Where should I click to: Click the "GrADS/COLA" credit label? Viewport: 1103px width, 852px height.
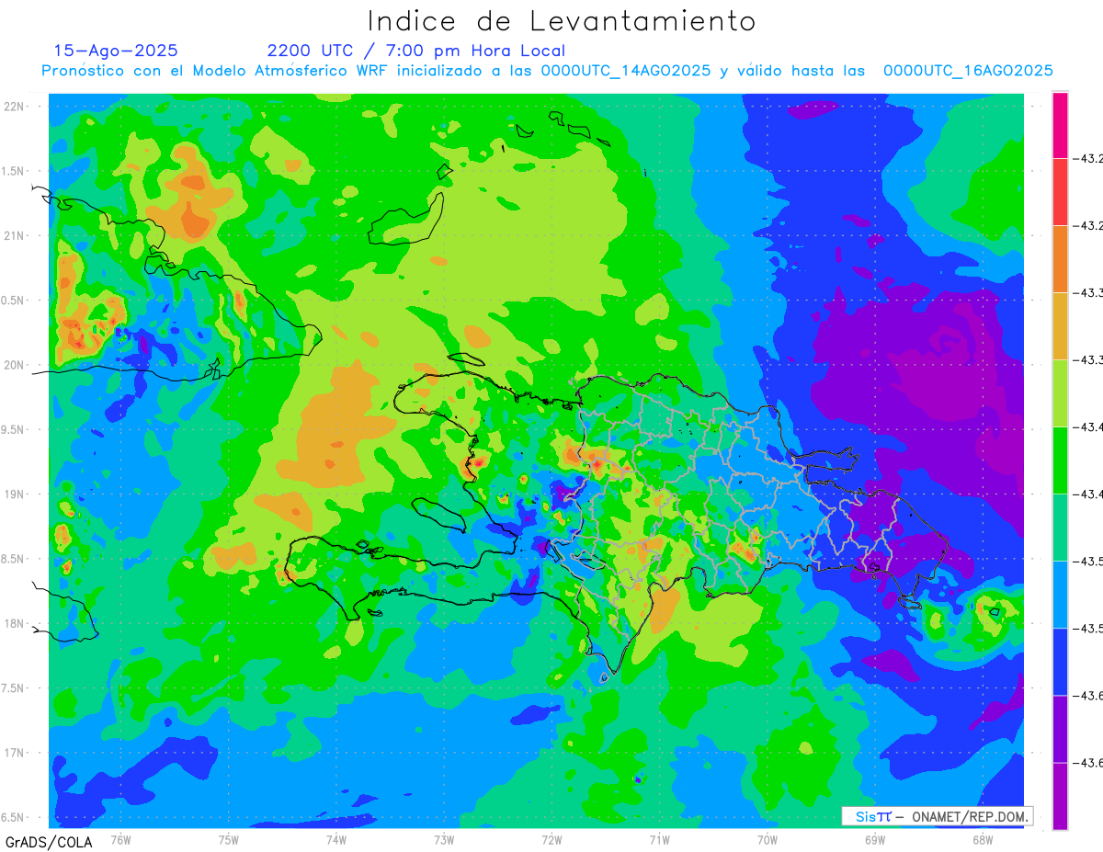pyautogui.click(x=49, y=842)
